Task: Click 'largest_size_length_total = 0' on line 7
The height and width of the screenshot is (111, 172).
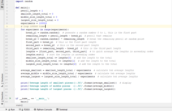Action: pyautogui.click(x=40, y=20)
